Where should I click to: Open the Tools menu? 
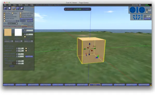pyautogui.click(x=26, y=5)
